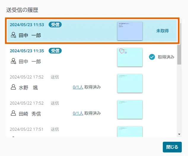Click the 受信 badge on the 11:35 entry
This screenshot has width=188, height=156.
[x=55, y=51]
